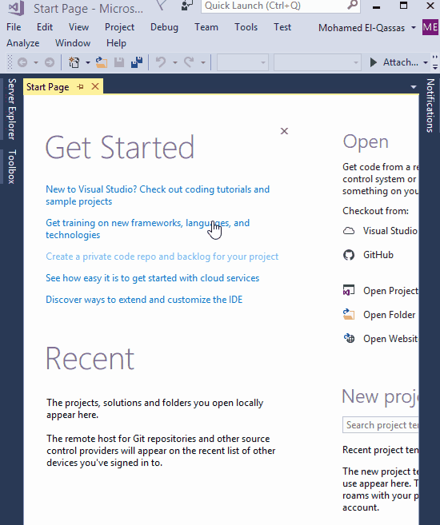Click the Navigate Backward toolbar button
The image size is (440, 525).
click(x=22, y=62)
